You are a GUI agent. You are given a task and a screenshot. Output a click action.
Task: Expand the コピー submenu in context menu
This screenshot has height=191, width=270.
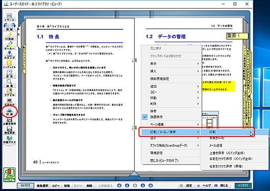tap(171, 92)
